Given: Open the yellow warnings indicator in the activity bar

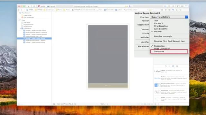Looking at the screenshot, I should [126, 6].
